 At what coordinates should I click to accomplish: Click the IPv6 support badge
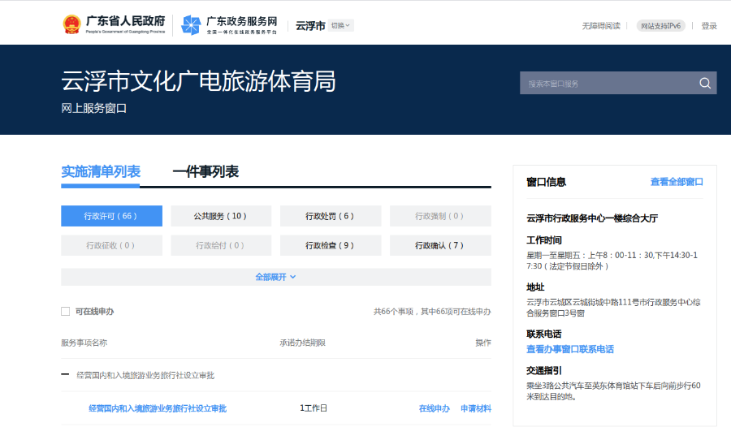point(660,26)
